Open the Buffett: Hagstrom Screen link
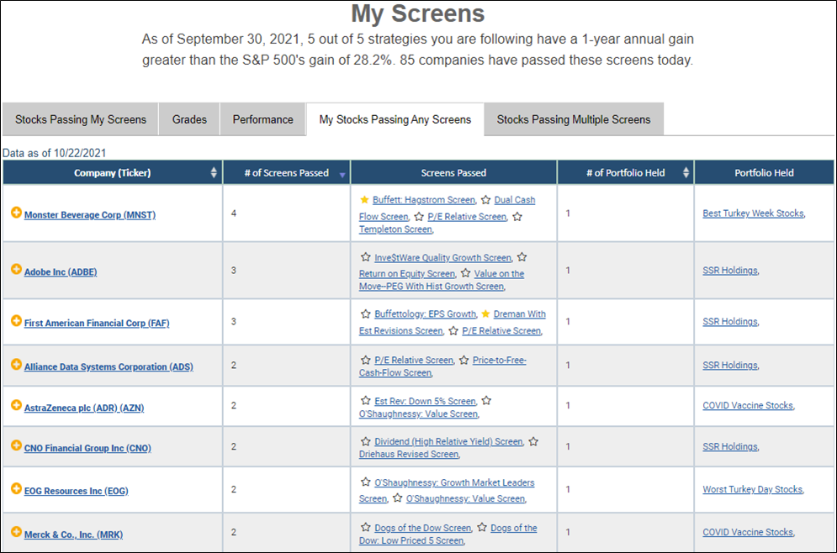 click(x=424, y=200)
